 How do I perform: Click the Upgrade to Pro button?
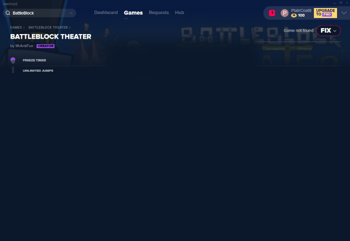(x=325, y=13)
